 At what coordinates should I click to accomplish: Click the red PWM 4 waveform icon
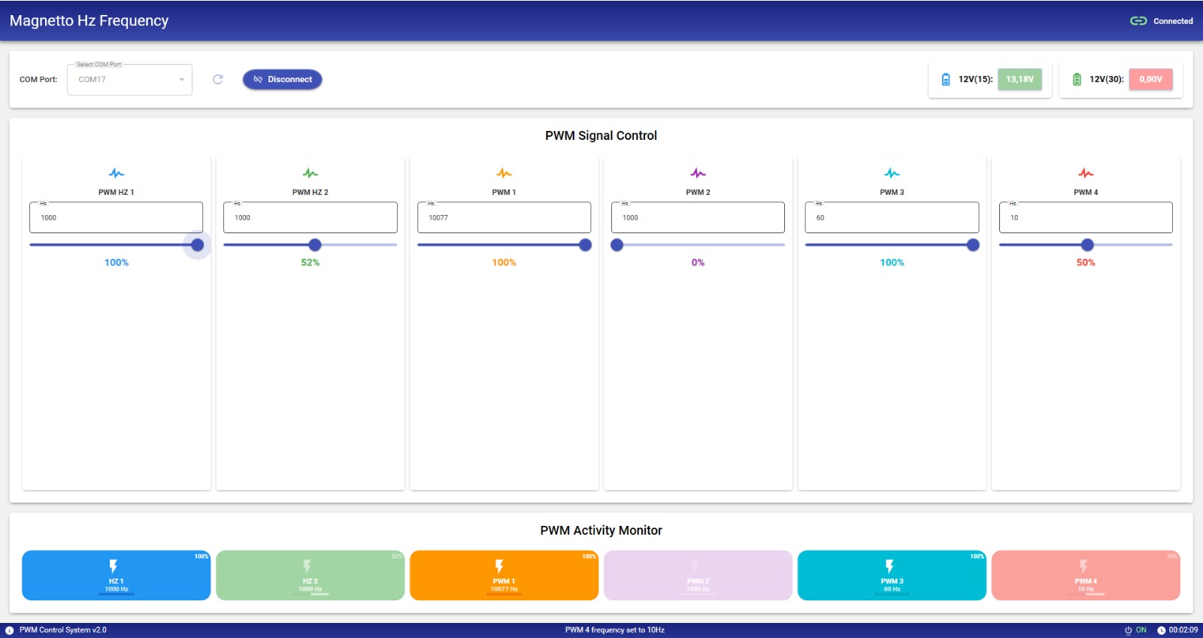tap(1086, 173)
